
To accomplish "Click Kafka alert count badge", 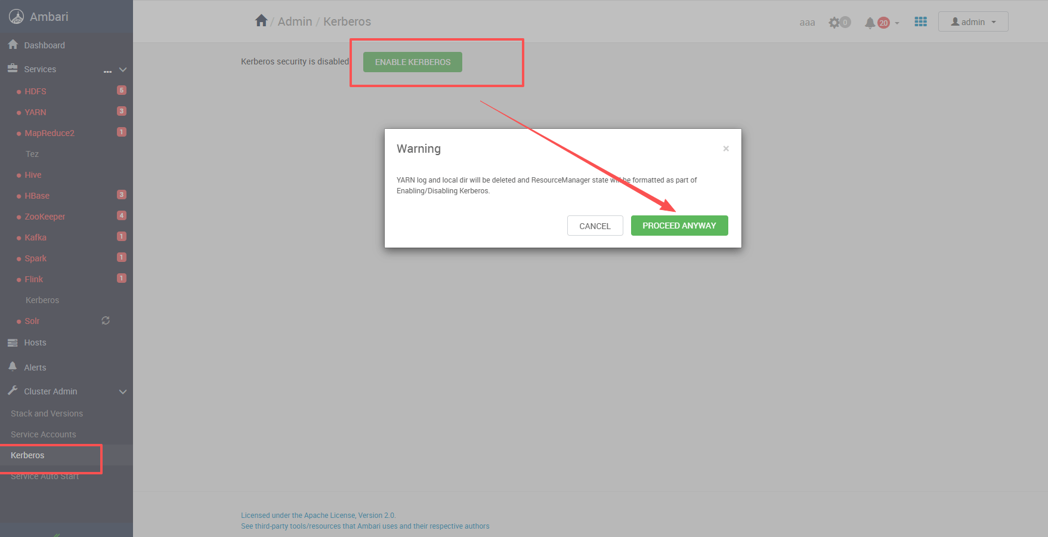I will (122, 236).
